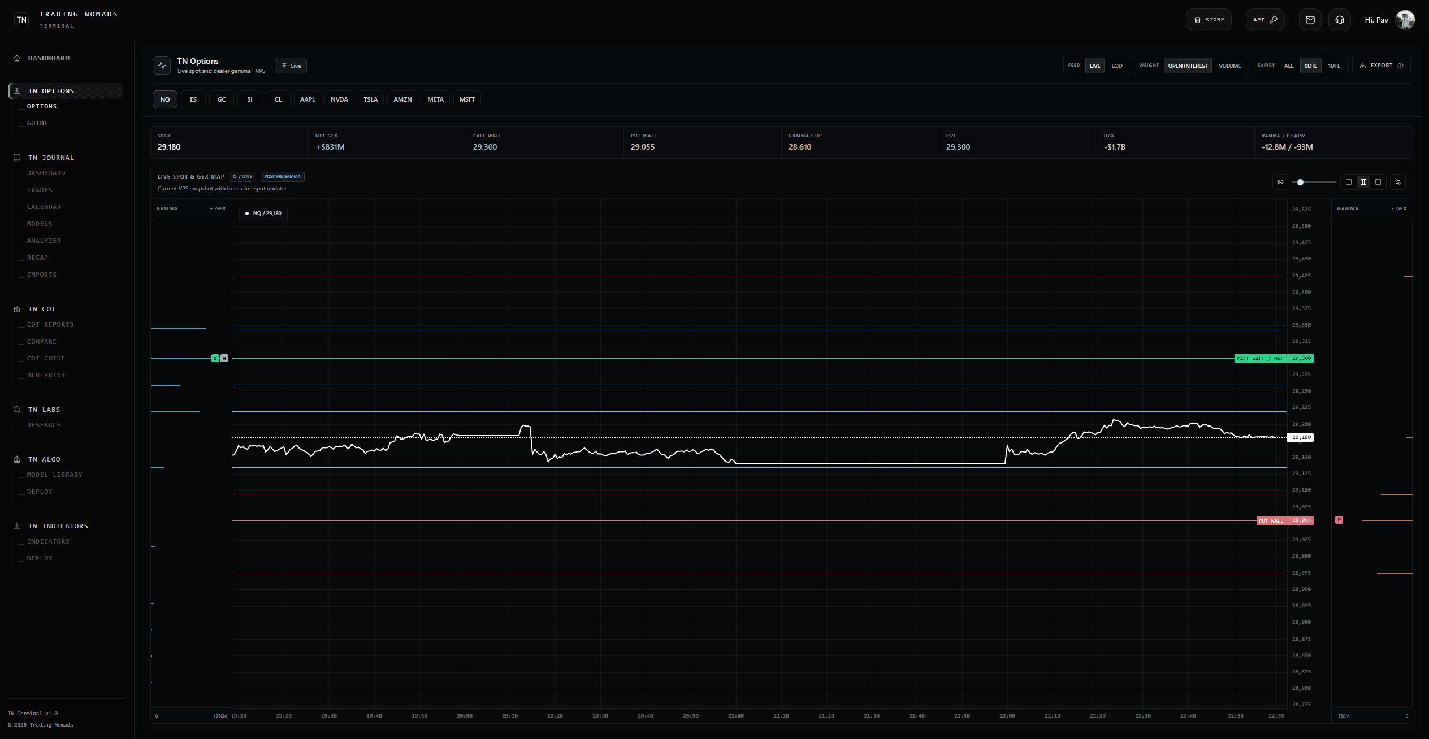The width and height of the screenshot is (1429, 739).
Task: Set expiry filter to 0DTE
Action: click(x=1310, y=66)
